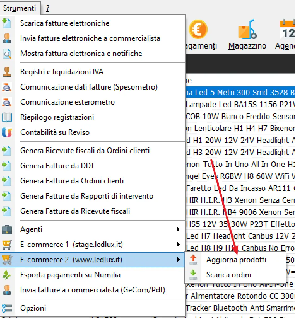Viewport: 295px width, 318px height.
Task: Open the question mark help menu
Action: [x=47, y=8]
